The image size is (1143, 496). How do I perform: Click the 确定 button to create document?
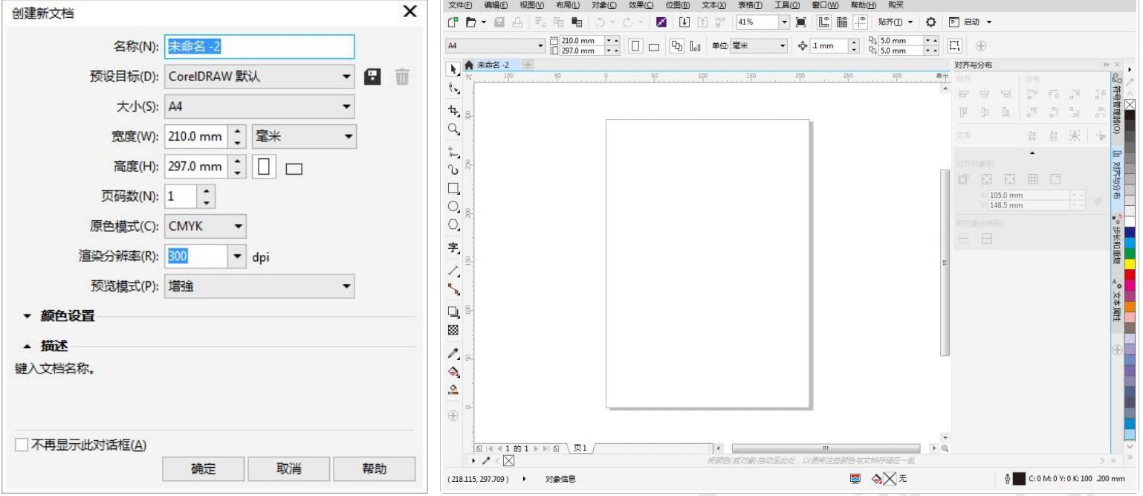(x=202, y=468)
